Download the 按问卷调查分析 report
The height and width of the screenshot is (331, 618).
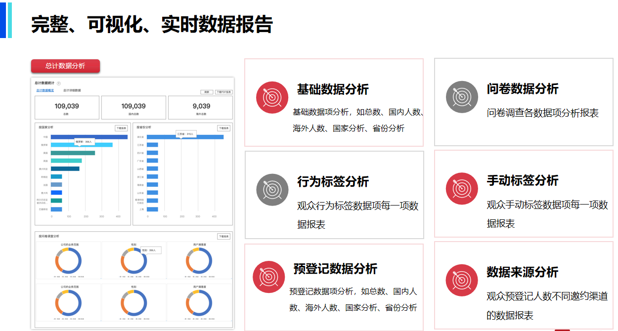[x=223, y=237]
